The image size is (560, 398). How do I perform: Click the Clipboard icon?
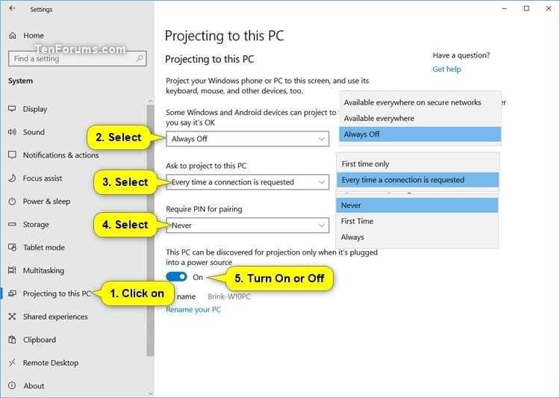[12, 340]
